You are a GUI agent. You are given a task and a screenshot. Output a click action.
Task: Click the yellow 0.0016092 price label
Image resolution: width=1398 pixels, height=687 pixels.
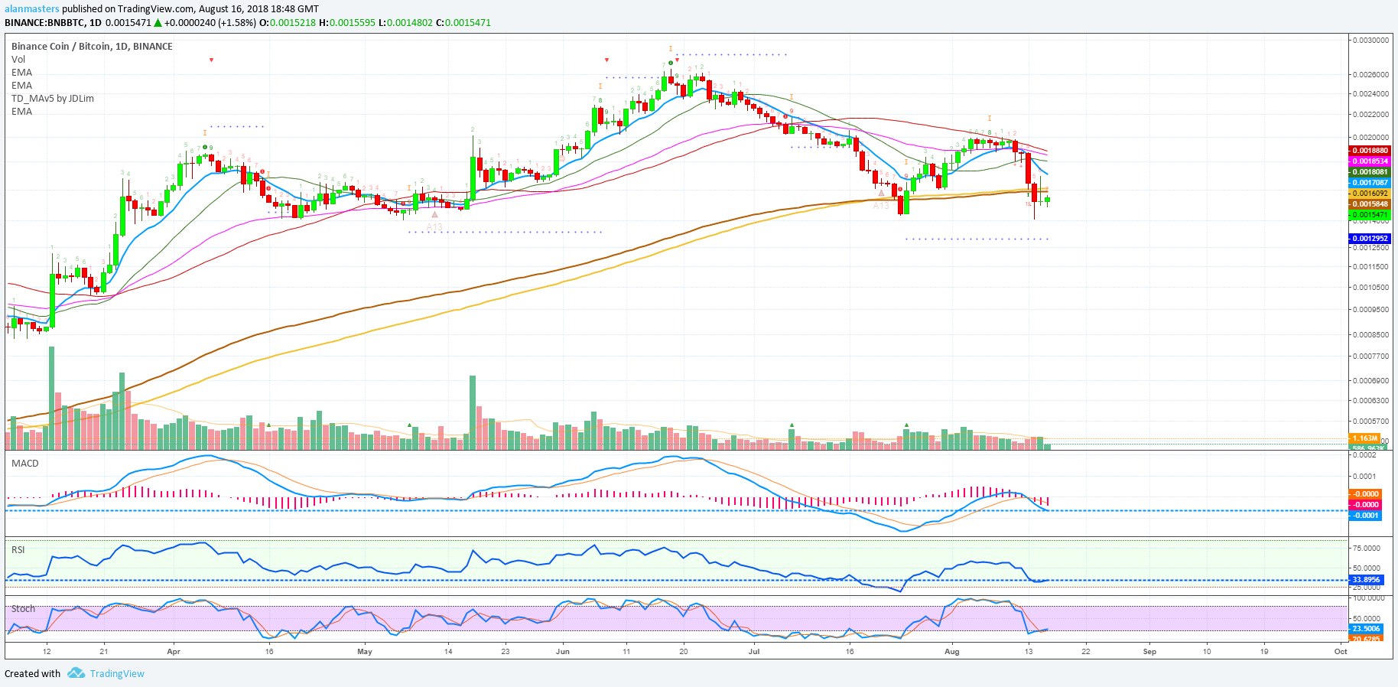point(1370,194)
